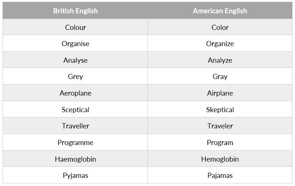
Task: Click on the word Grey
Action: [x=75, y=76]
